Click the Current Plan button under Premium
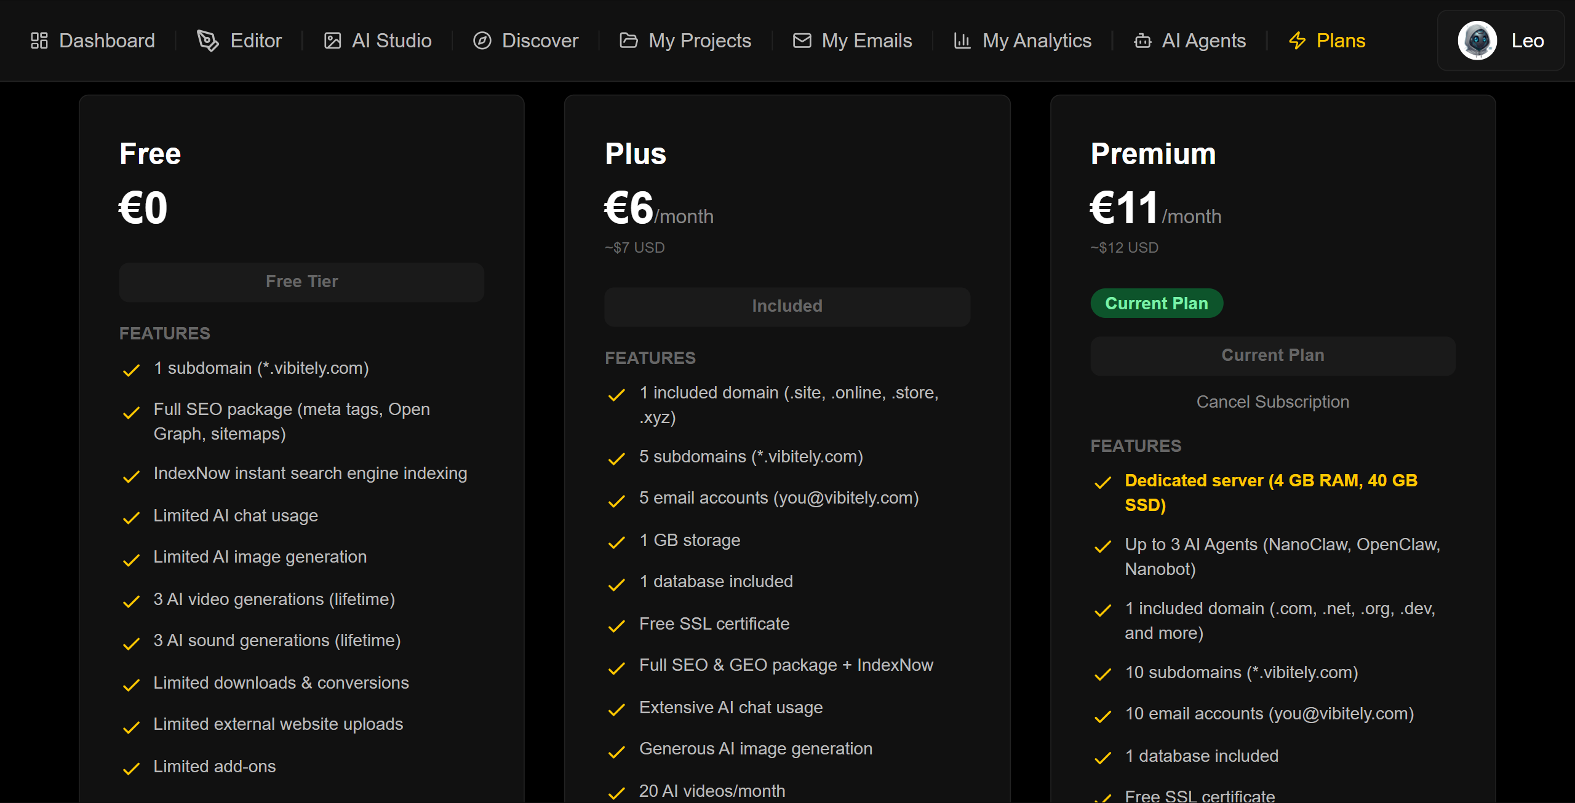The image size is (1575, 803). tap(1272, 355)
